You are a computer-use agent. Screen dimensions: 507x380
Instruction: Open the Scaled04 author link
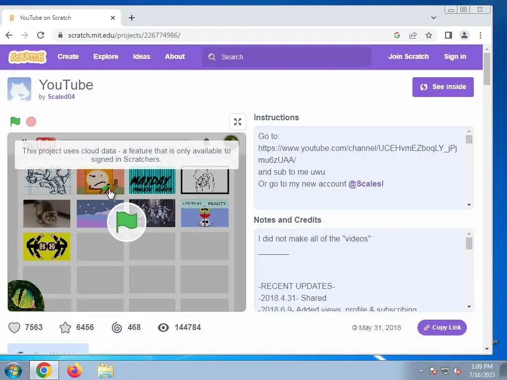pos(61,96)
